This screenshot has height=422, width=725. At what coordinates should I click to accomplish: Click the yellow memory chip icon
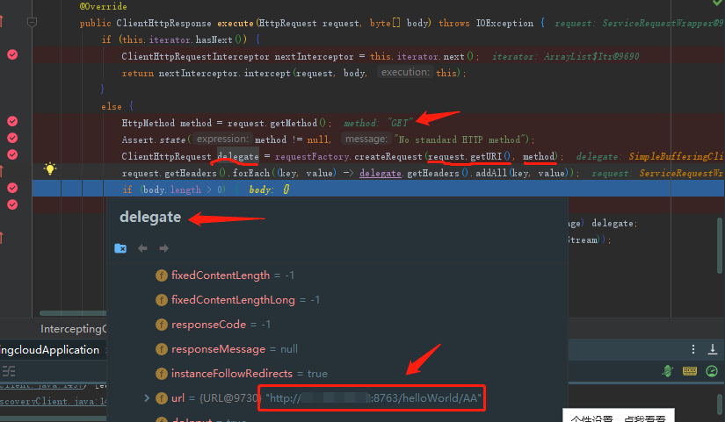point(689,371)
